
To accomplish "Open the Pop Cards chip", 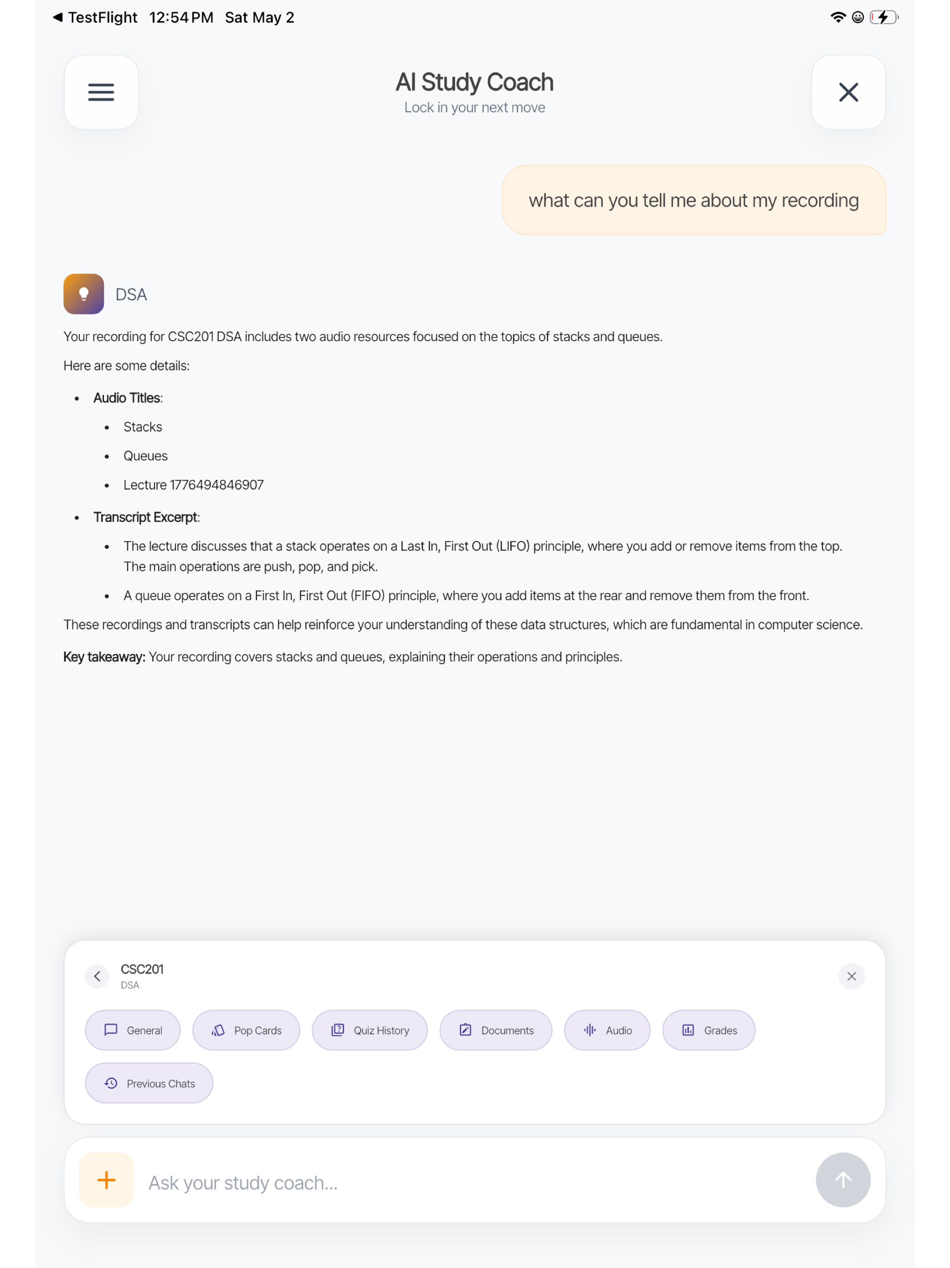I will 246,1030.
